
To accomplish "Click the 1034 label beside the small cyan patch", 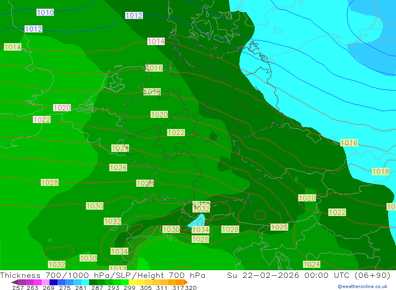I will tap(200, 230).
